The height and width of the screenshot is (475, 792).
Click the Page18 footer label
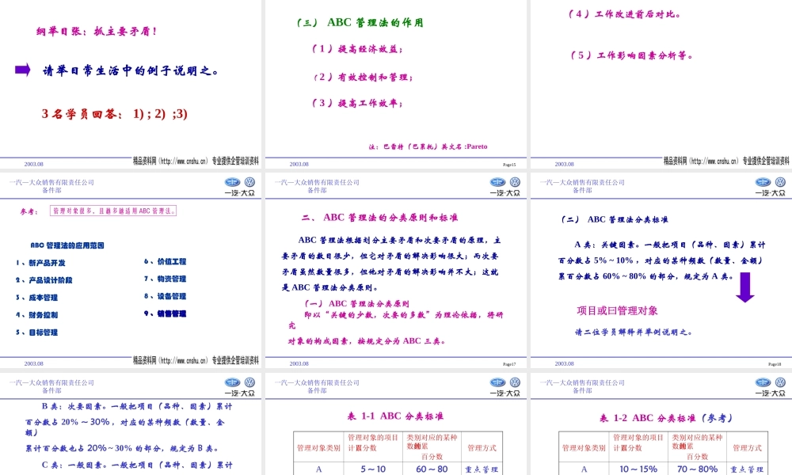pyautogui.click(x=775, y=364)
